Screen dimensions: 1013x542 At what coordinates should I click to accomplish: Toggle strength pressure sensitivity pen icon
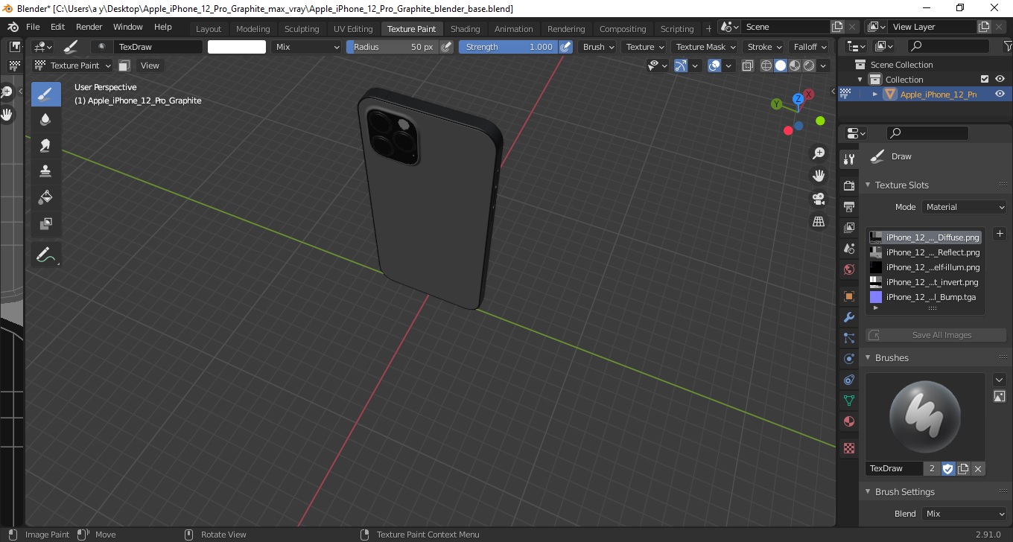coord(565,47)
